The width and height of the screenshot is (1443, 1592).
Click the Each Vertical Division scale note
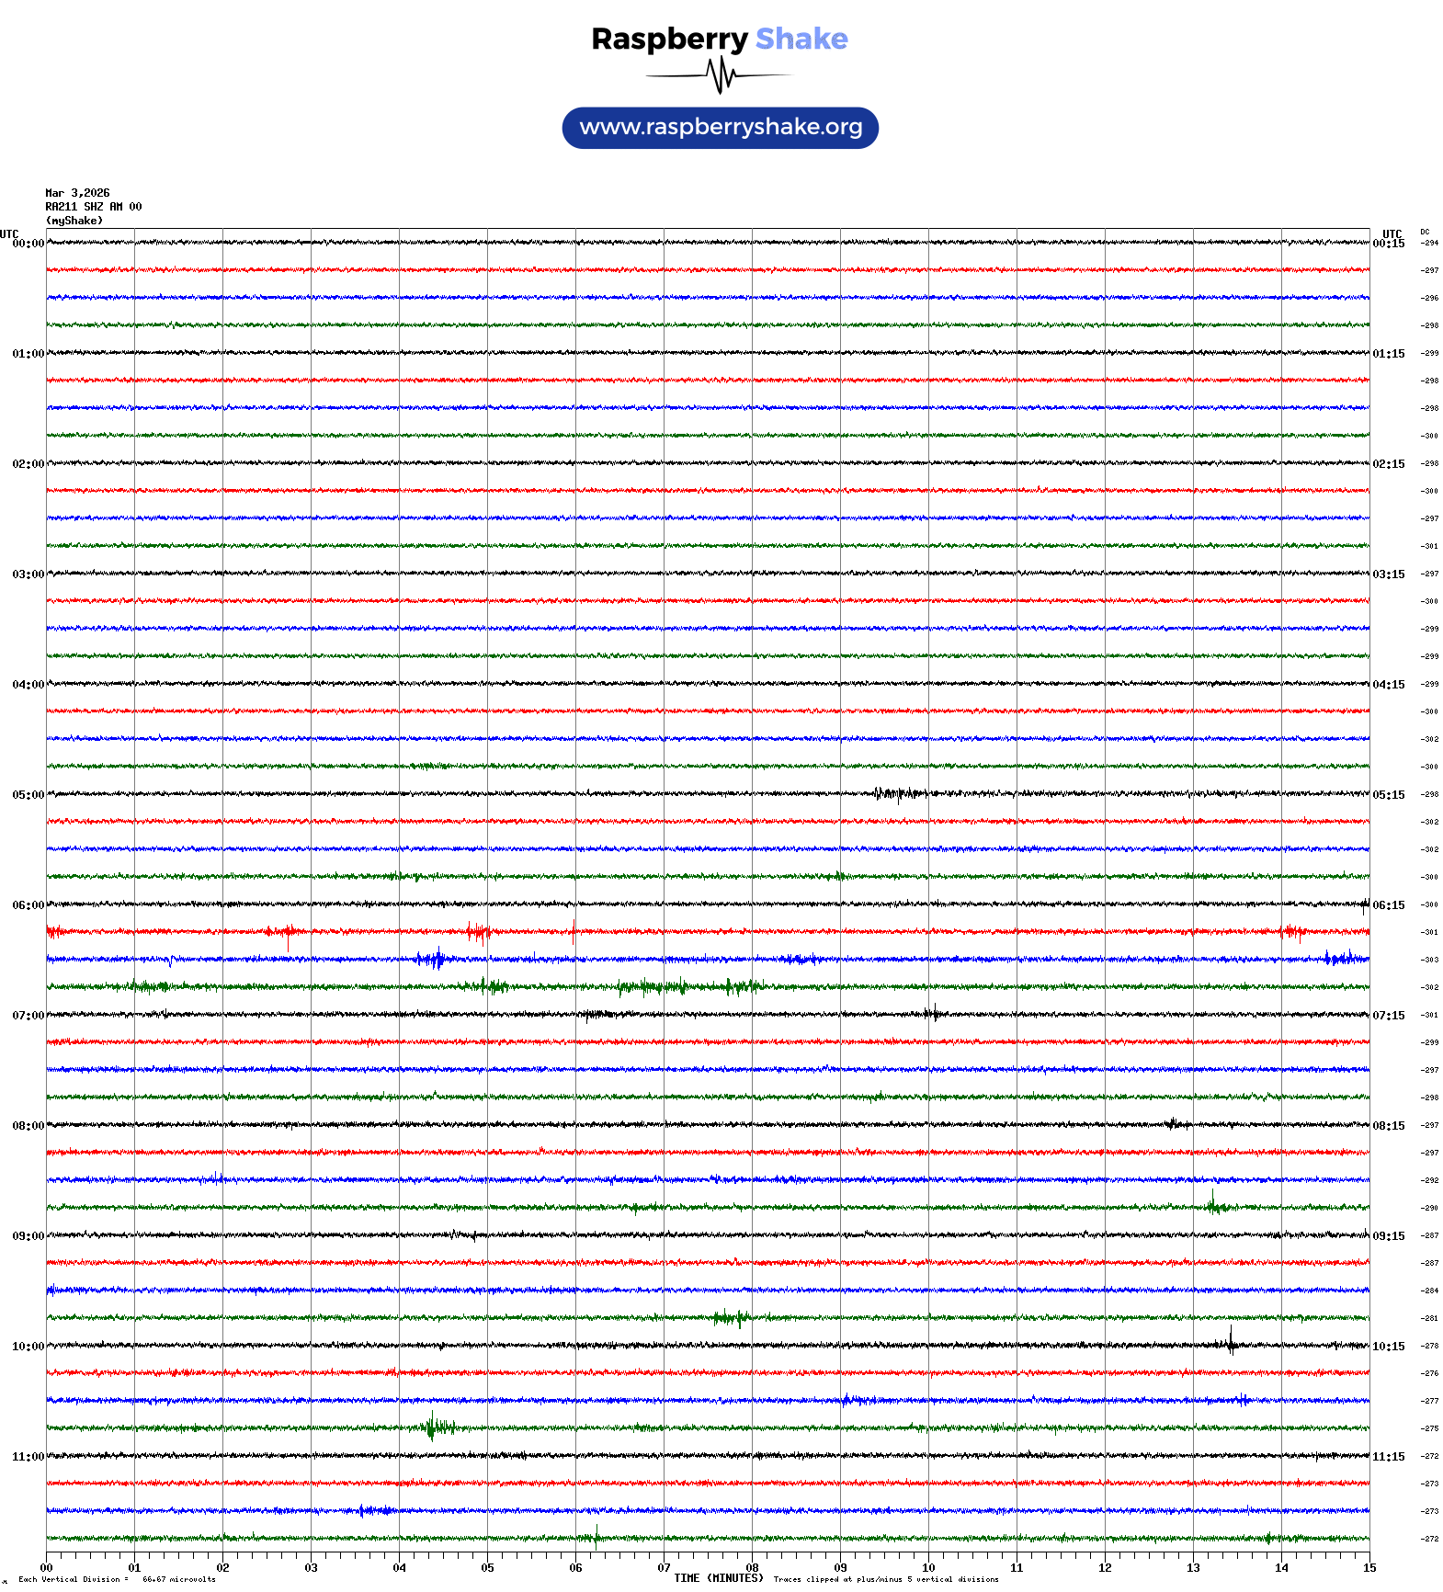click(x=117, y=1579)
